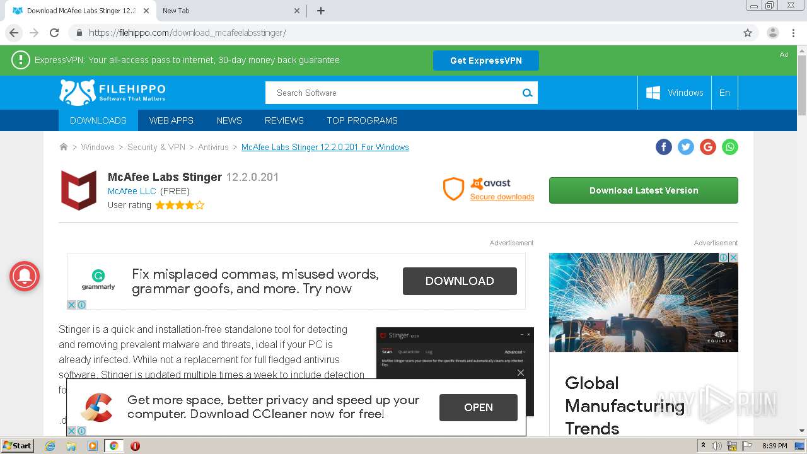
Task: Click the search magnifier icon
Action: 527,93
